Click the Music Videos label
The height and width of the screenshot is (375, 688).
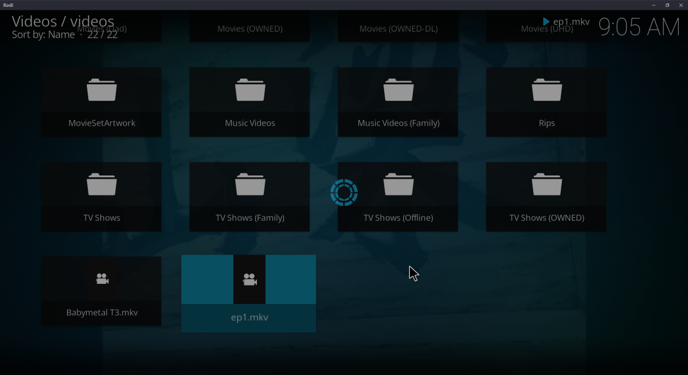(x=250, y=123)
